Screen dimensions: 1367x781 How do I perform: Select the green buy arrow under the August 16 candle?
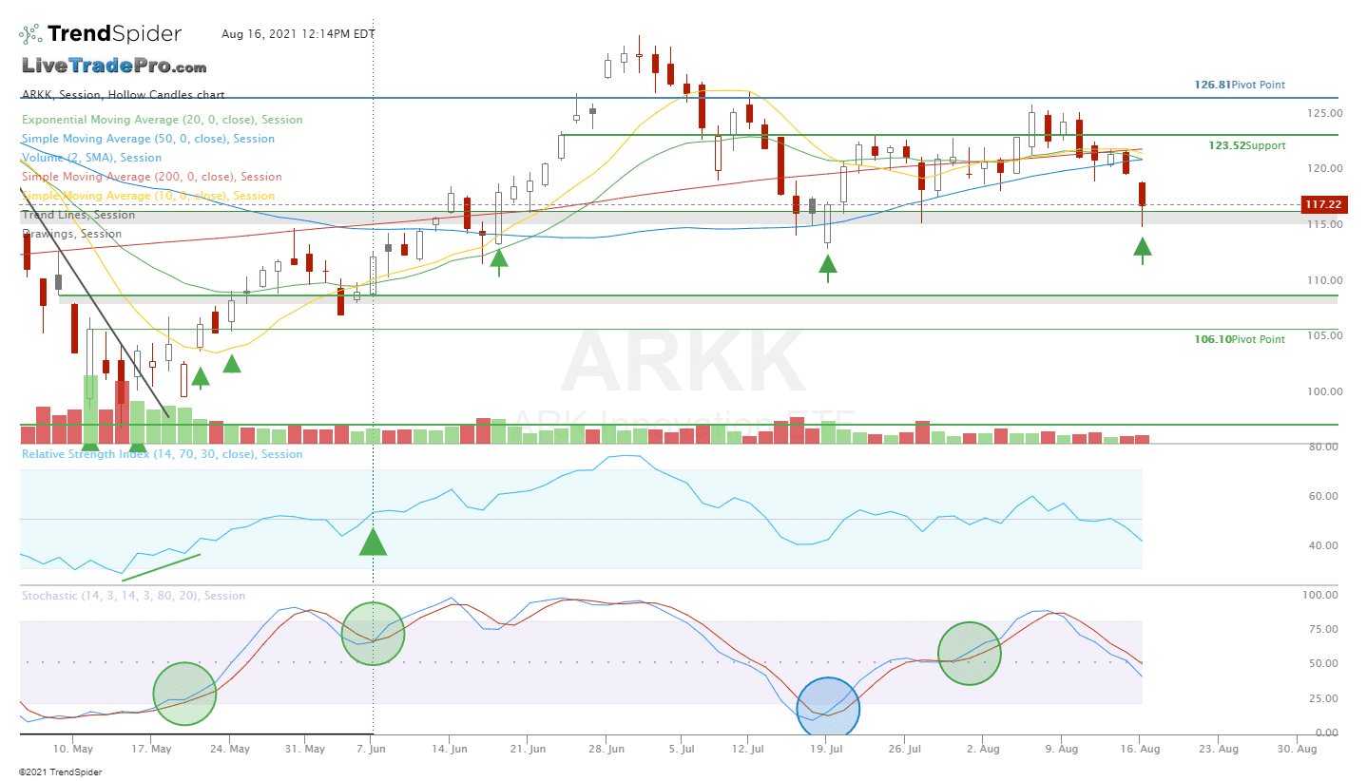(1142, 251)
